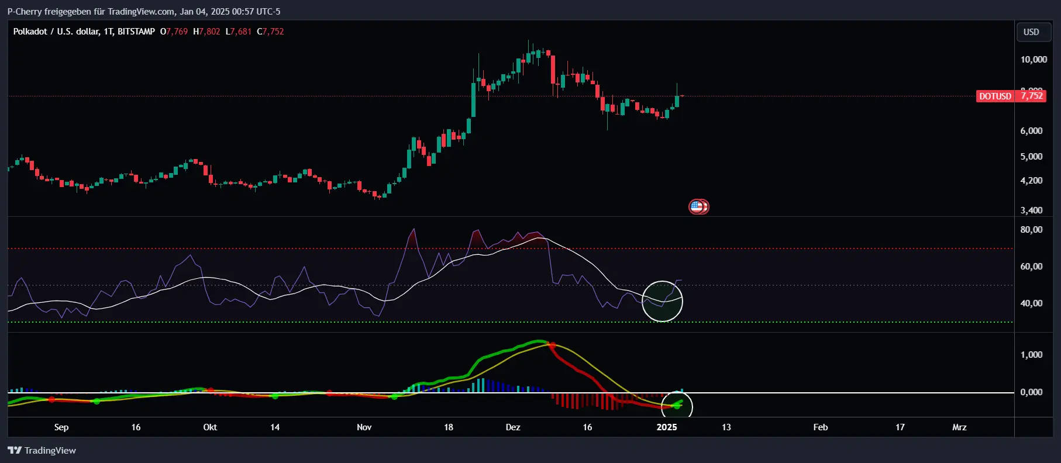Image resolution: width=1061 pixels, height=463 pixels.
Task: Click the 18 date label after Nov
Action: pos(449,427)
